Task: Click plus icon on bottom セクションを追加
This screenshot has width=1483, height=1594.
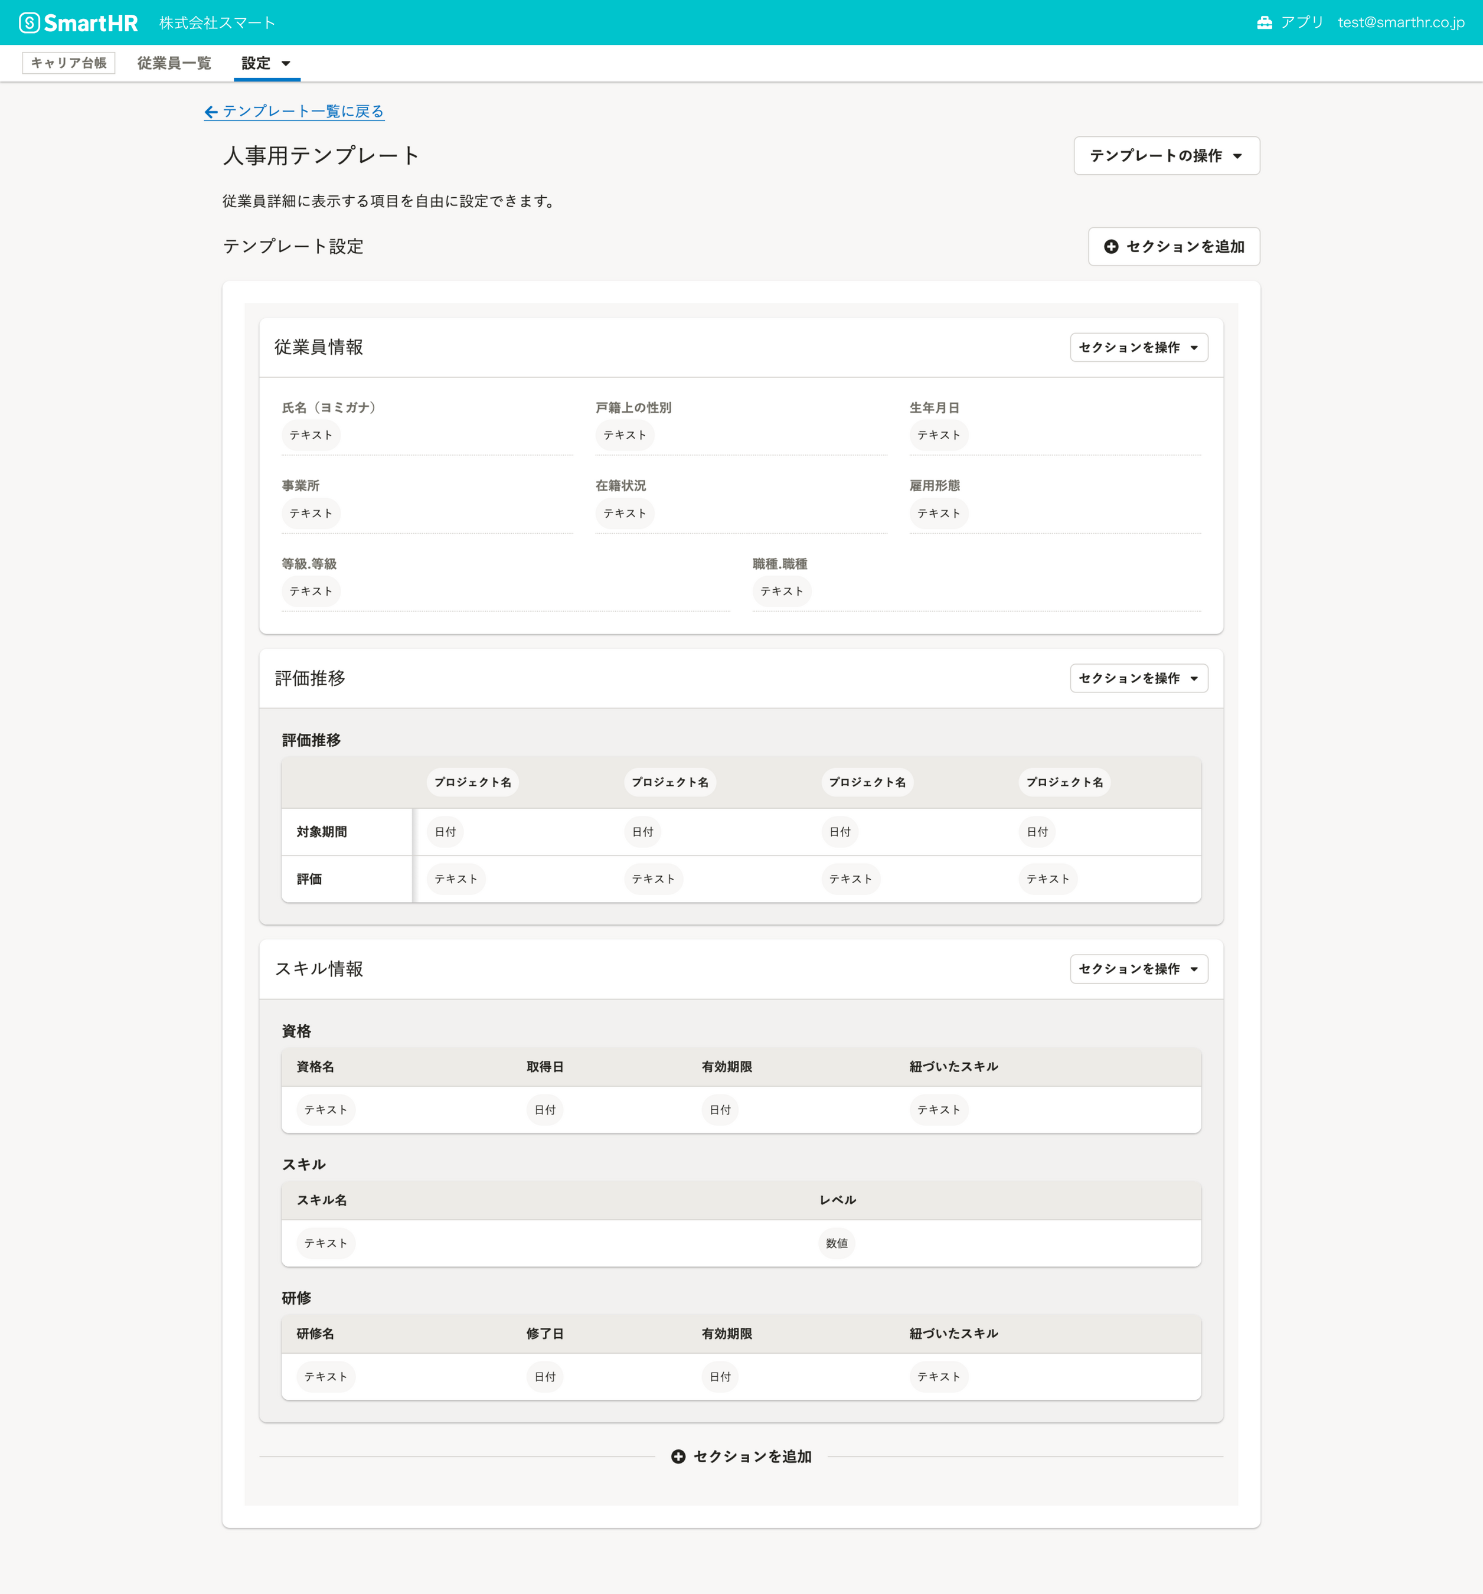Action: tap(678, 1456)
